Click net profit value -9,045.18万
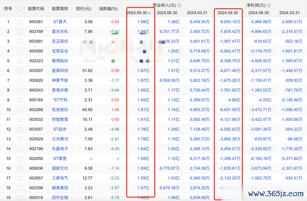This screenshot has height=201, width=307. [x=230, y=22]
